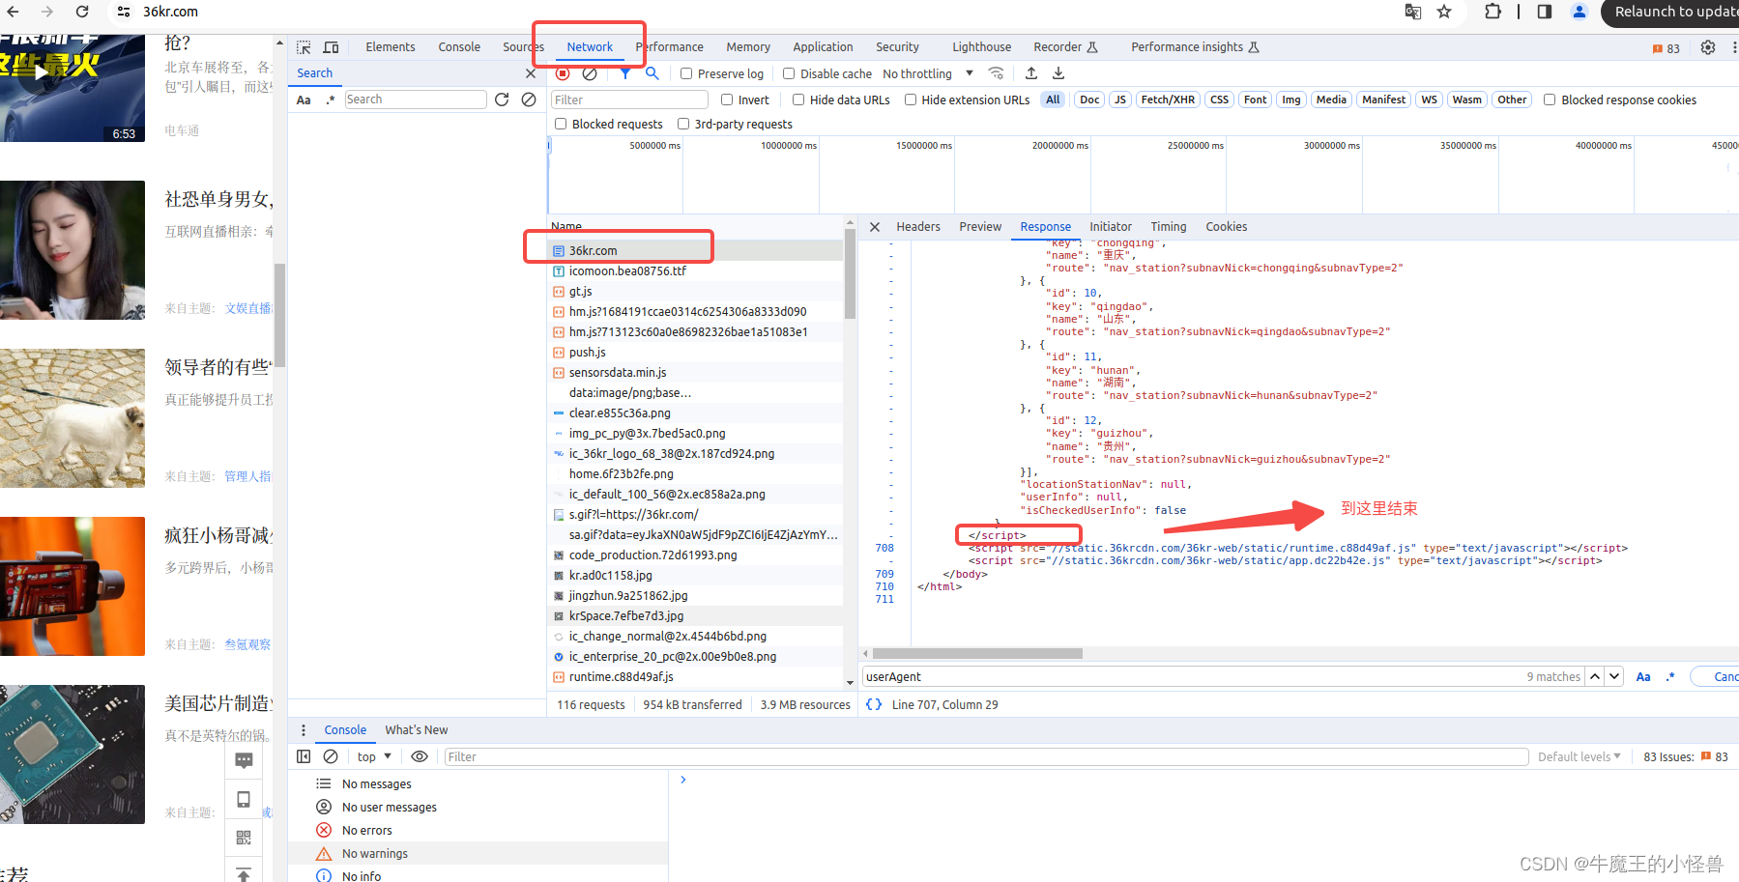The image size is (1739, 882).
Task: Close the request details pane
Action: pyautogui.click(x=875, y=227)
